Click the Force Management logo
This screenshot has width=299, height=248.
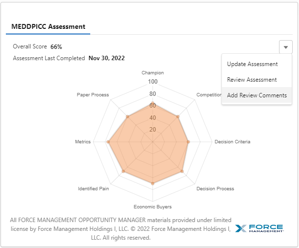tap(259, 228)
